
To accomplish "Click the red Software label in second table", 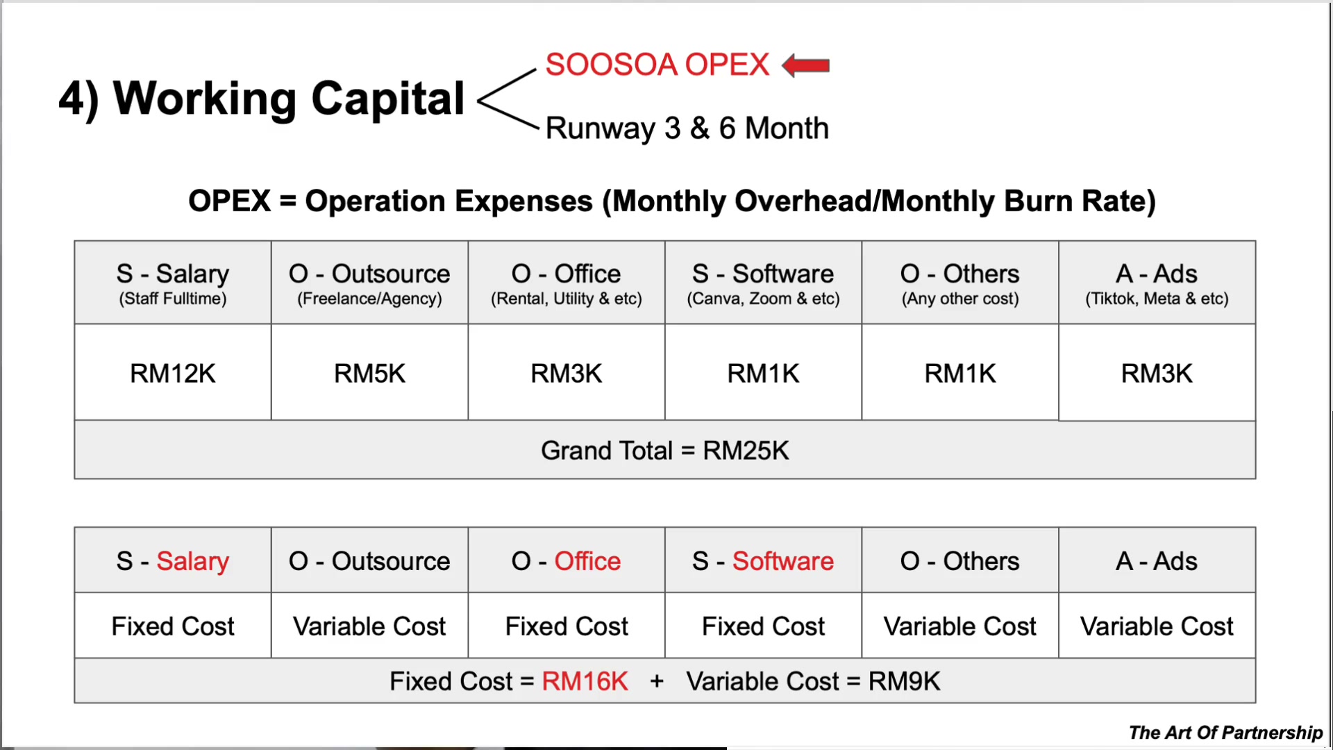I will [783, 561].
